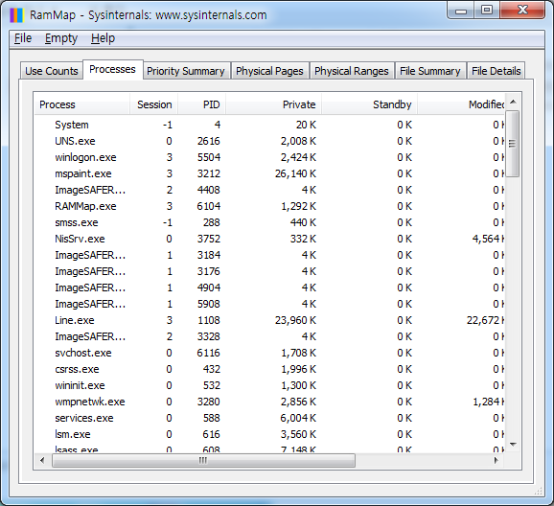
Task: Click the horizontal scrollbar right arrow
Action: click(x=496, y=460)
